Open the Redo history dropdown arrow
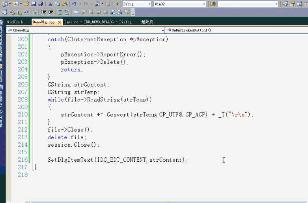 pyautogui.click(x=91, y=4)
